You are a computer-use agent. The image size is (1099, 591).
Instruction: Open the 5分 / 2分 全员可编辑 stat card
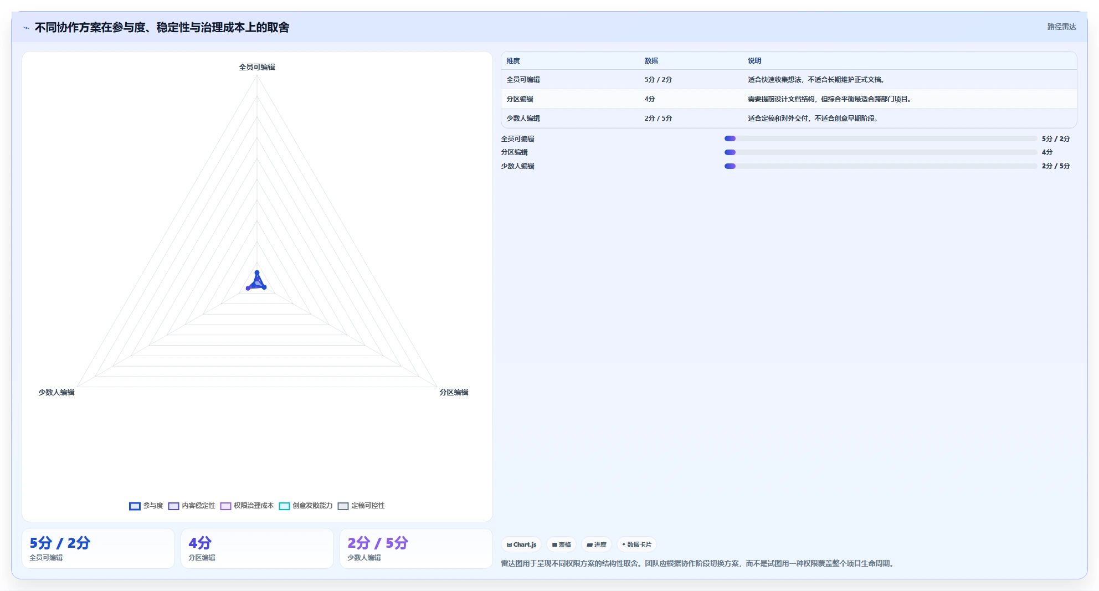pyautogui.click(x=98, y=548)
